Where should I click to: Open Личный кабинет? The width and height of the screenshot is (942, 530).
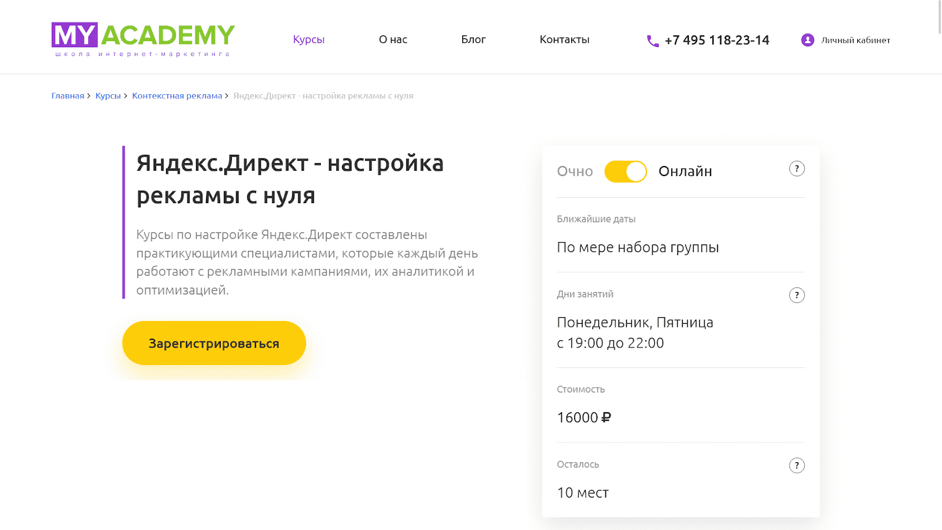click(855, 40)
